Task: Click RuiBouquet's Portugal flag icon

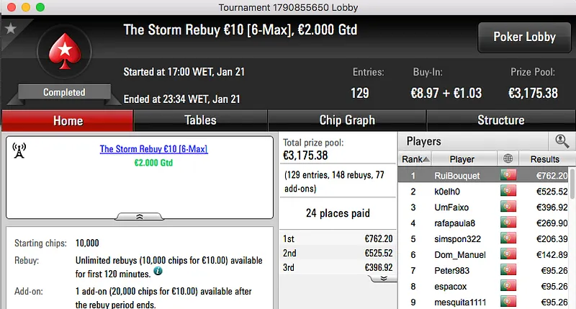Action: [509, 175]
